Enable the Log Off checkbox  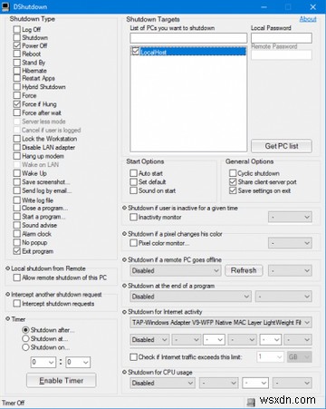(x=17, y=29)
